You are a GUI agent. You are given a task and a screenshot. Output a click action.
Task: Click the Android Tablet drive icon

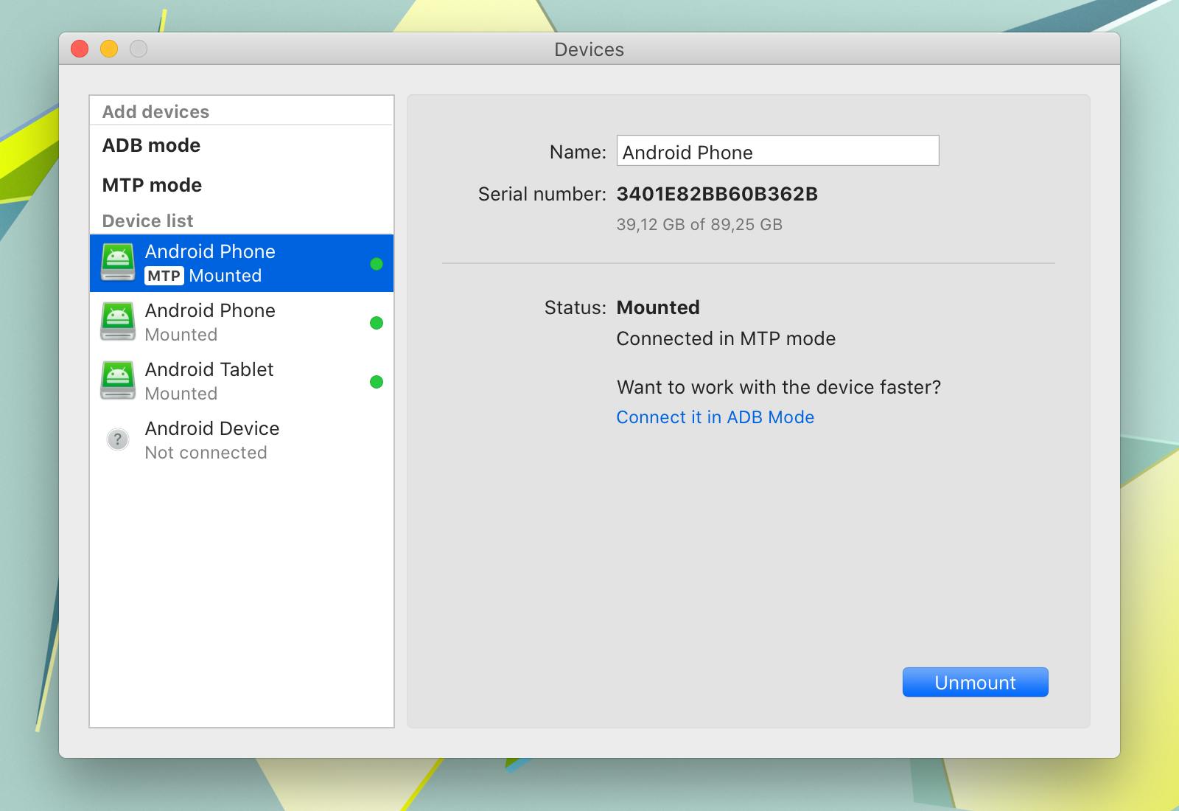tap(118, 381)
